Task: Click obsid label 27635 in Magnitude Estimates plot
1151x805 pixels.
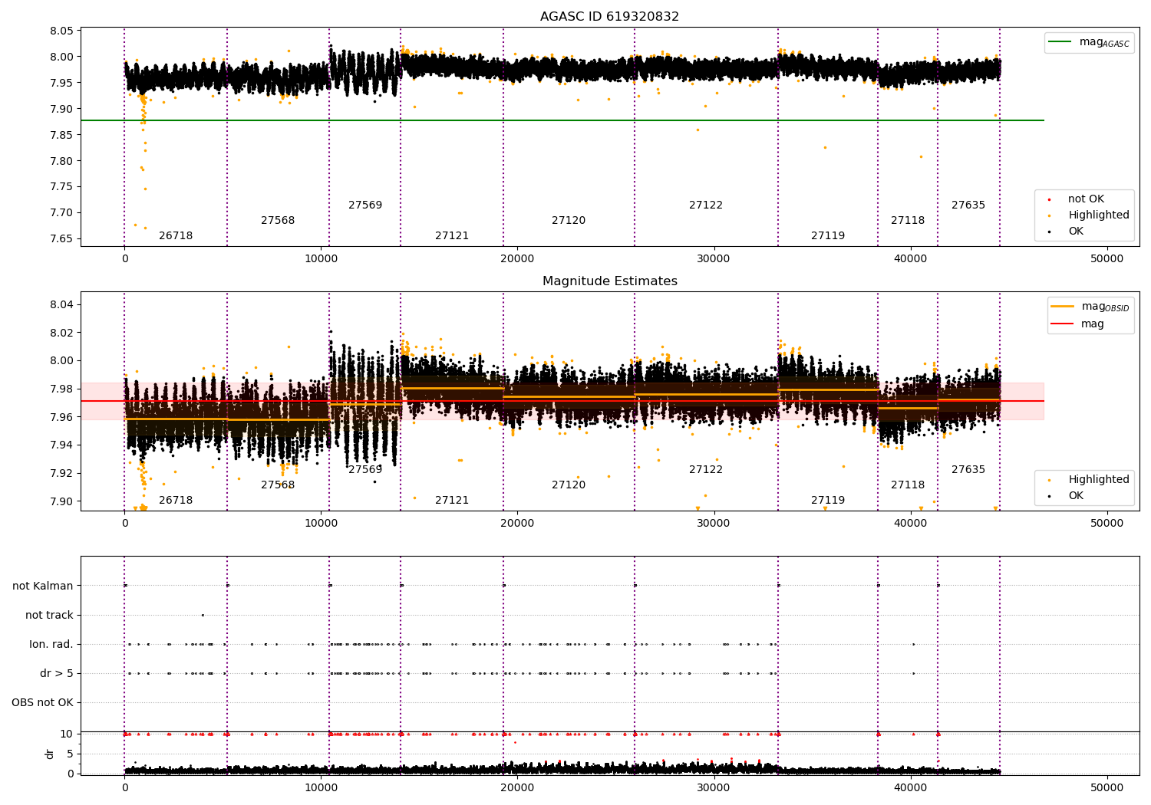Action: 968,470
